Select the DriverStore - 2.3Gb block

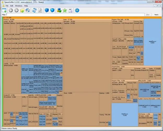13,104
